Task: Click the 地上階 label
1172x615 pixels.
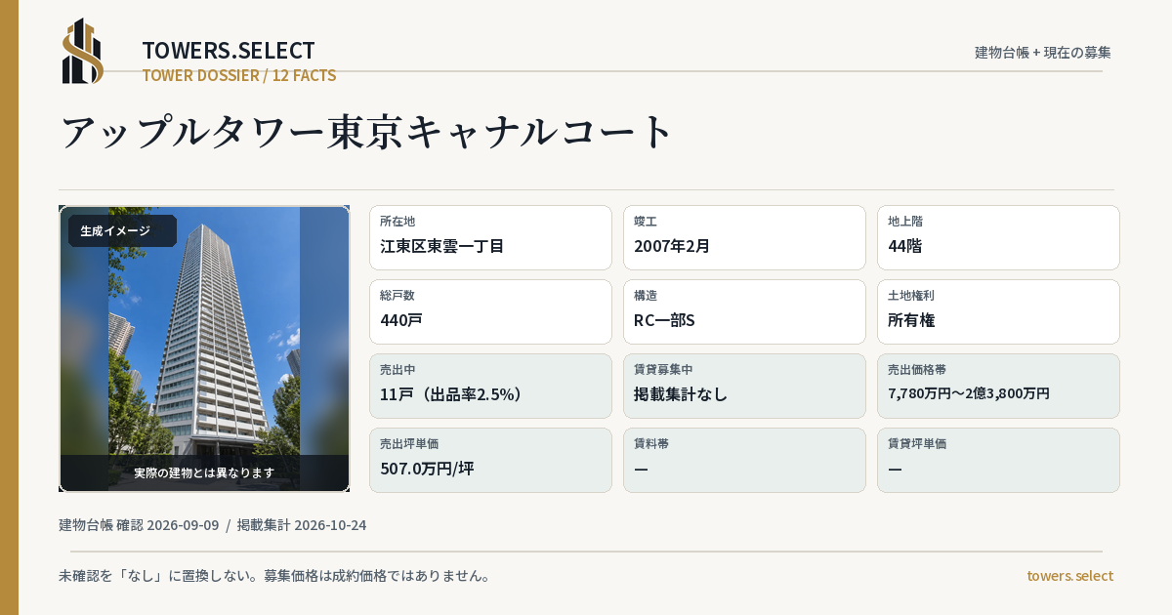Action: click(x=903, y=222)
